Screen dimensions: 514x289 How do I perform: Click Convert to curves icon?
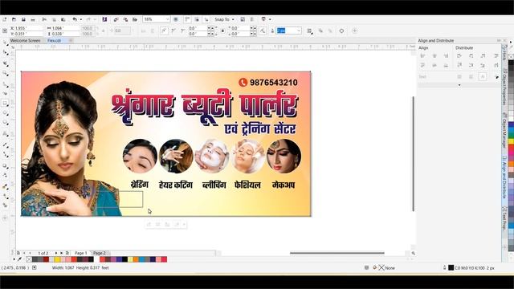pos(341,31)
